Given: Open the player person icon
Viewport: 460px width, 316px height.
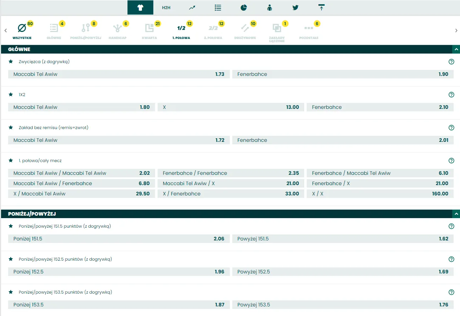Looking at the screenshot, I should pos(269,7).
